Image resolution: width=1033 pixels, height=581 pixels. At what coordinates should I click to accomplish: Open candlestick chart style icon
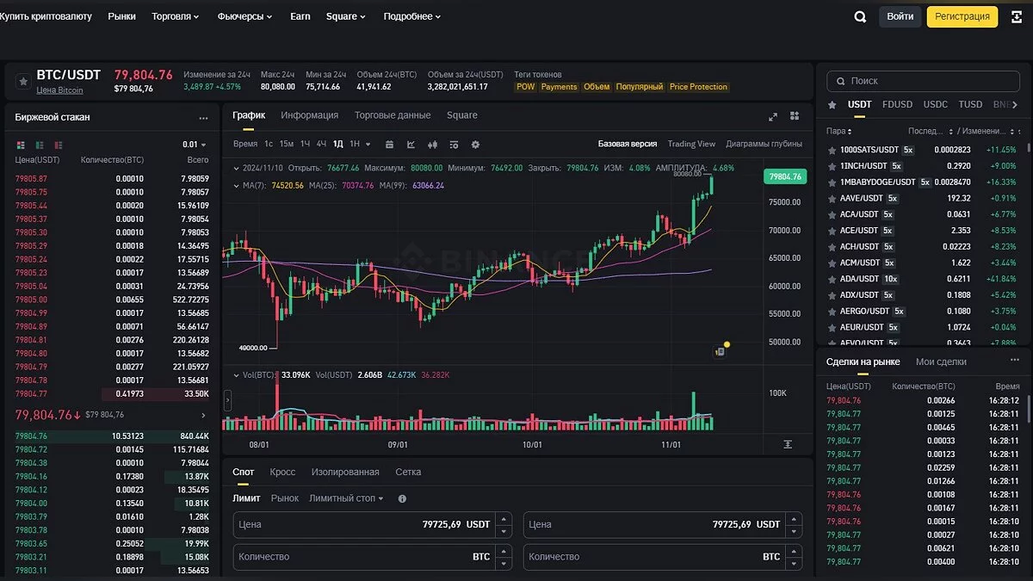(433, 145)
